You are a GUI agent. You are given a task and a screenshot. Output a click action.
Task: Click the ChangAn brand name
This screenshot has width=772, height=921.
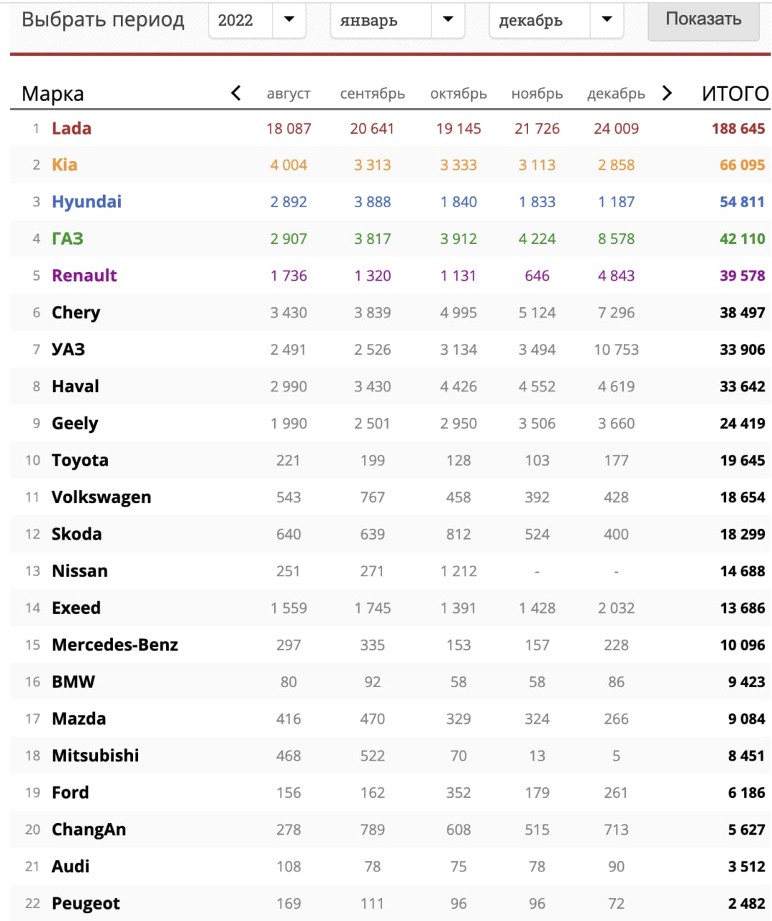(88, 830)
